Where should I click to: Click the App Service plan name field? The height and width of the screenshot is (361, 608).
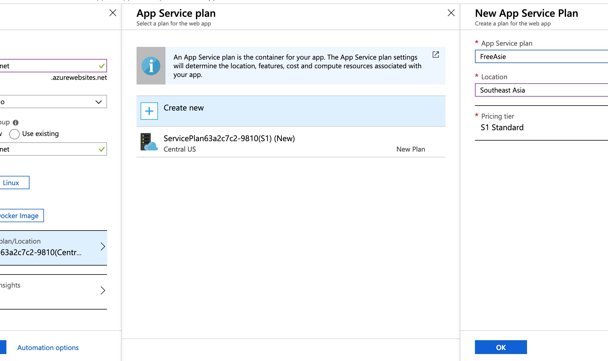click(541, 57)
